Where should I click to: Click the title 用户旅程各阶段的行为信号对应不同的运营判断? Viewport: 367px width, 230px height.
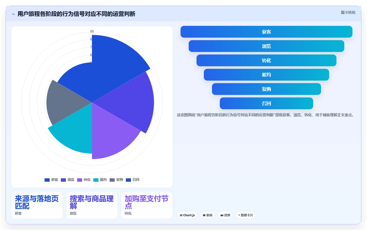click(x=76, y=14)
